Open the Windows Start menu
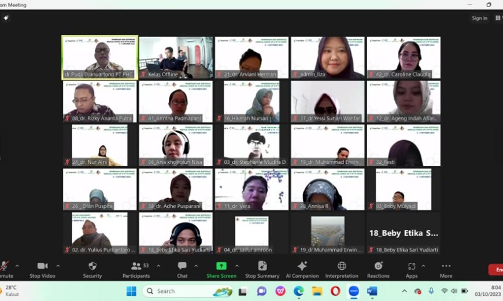Screen dimensions: 503x301 click(131, 291)
